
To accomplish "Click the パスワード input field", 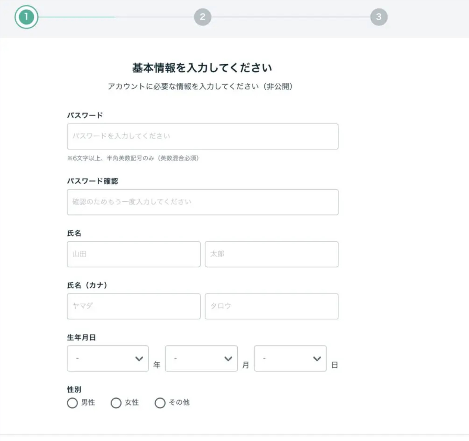I will point(203,136).
